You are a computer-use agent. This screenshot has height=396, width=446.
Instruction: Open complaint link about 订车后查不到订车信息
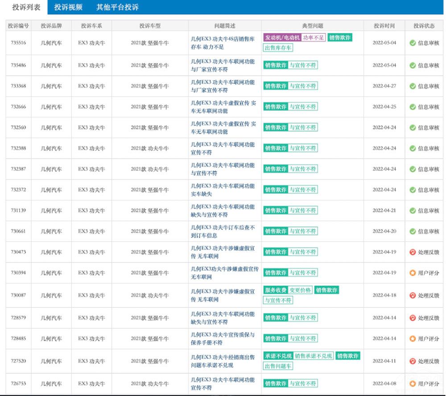223,231
